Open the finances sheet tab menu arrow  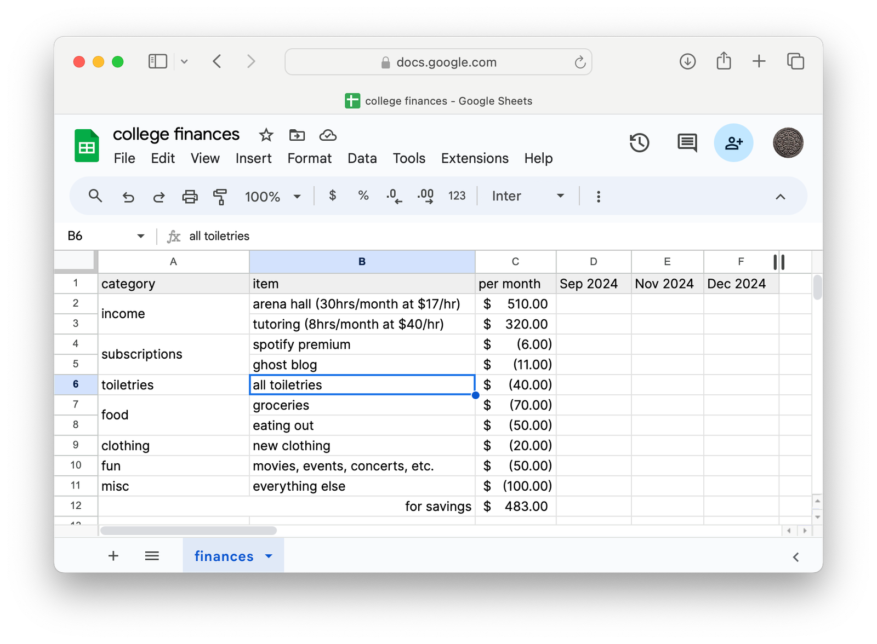[269, 556]
